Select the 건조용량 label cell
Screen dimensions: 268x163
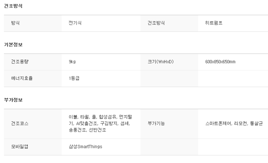tap(33, 62)
